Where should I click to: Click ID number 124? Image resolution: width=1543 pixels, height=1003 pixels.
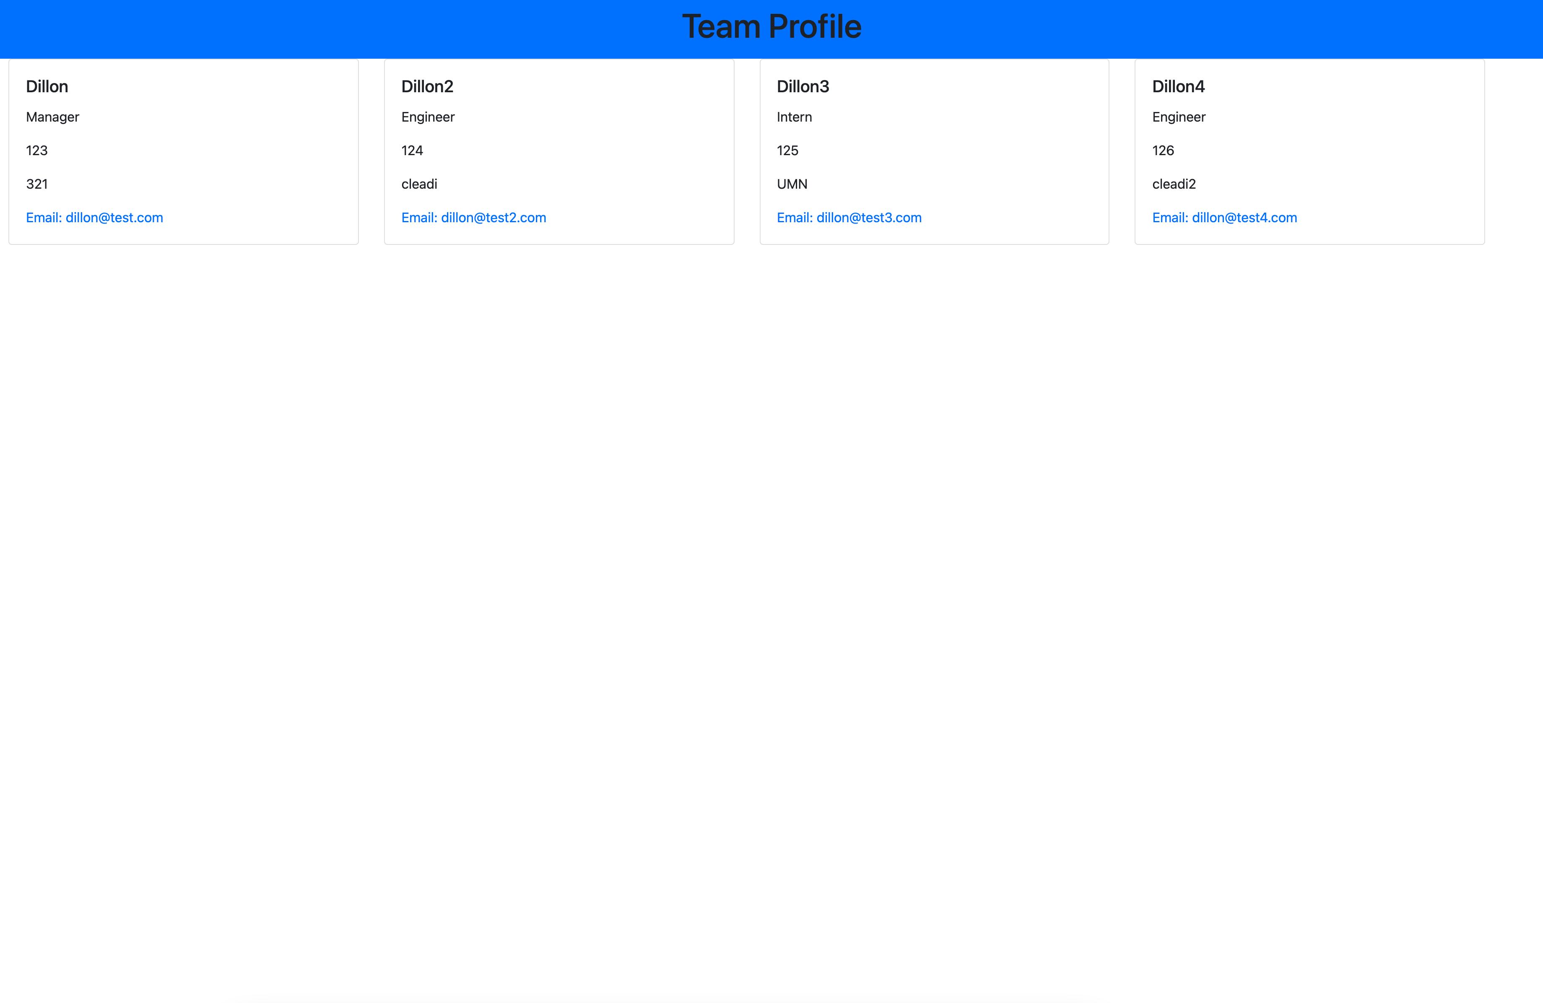click(x=412, y=151)
